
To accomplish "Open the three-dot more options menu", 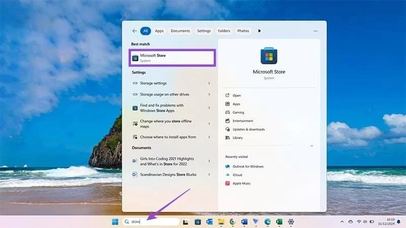I will 316,31.
